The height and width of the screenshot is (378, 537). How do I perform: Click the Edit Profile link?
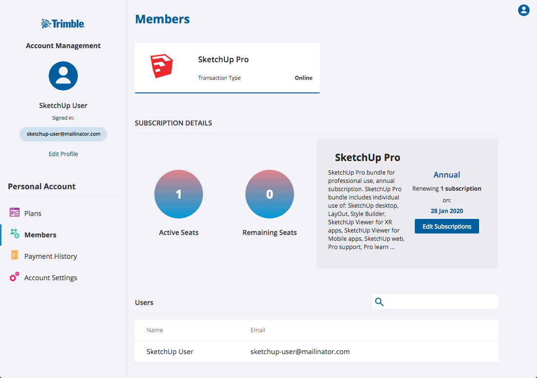[x=63, y=154]
